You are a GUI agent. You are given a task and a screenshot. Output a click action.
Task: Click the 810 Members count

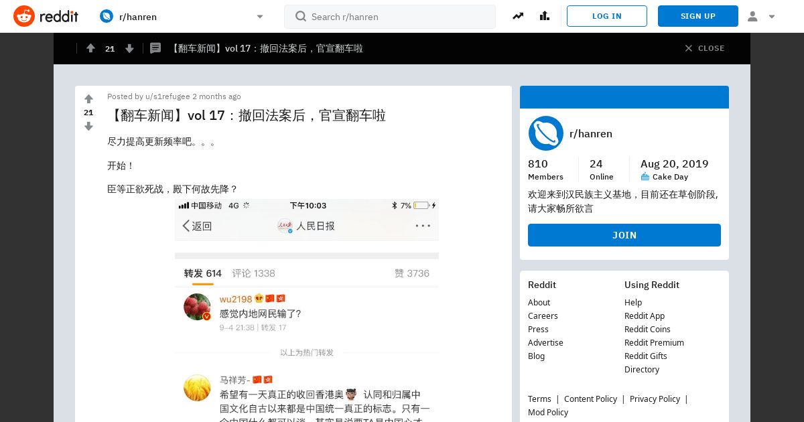click(545, 169)
